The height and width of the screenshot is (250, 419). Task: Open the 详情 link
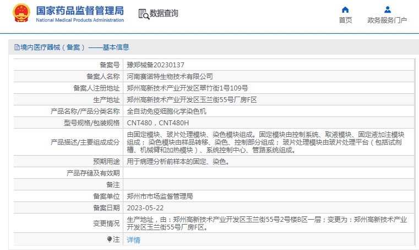click(133, 240)
